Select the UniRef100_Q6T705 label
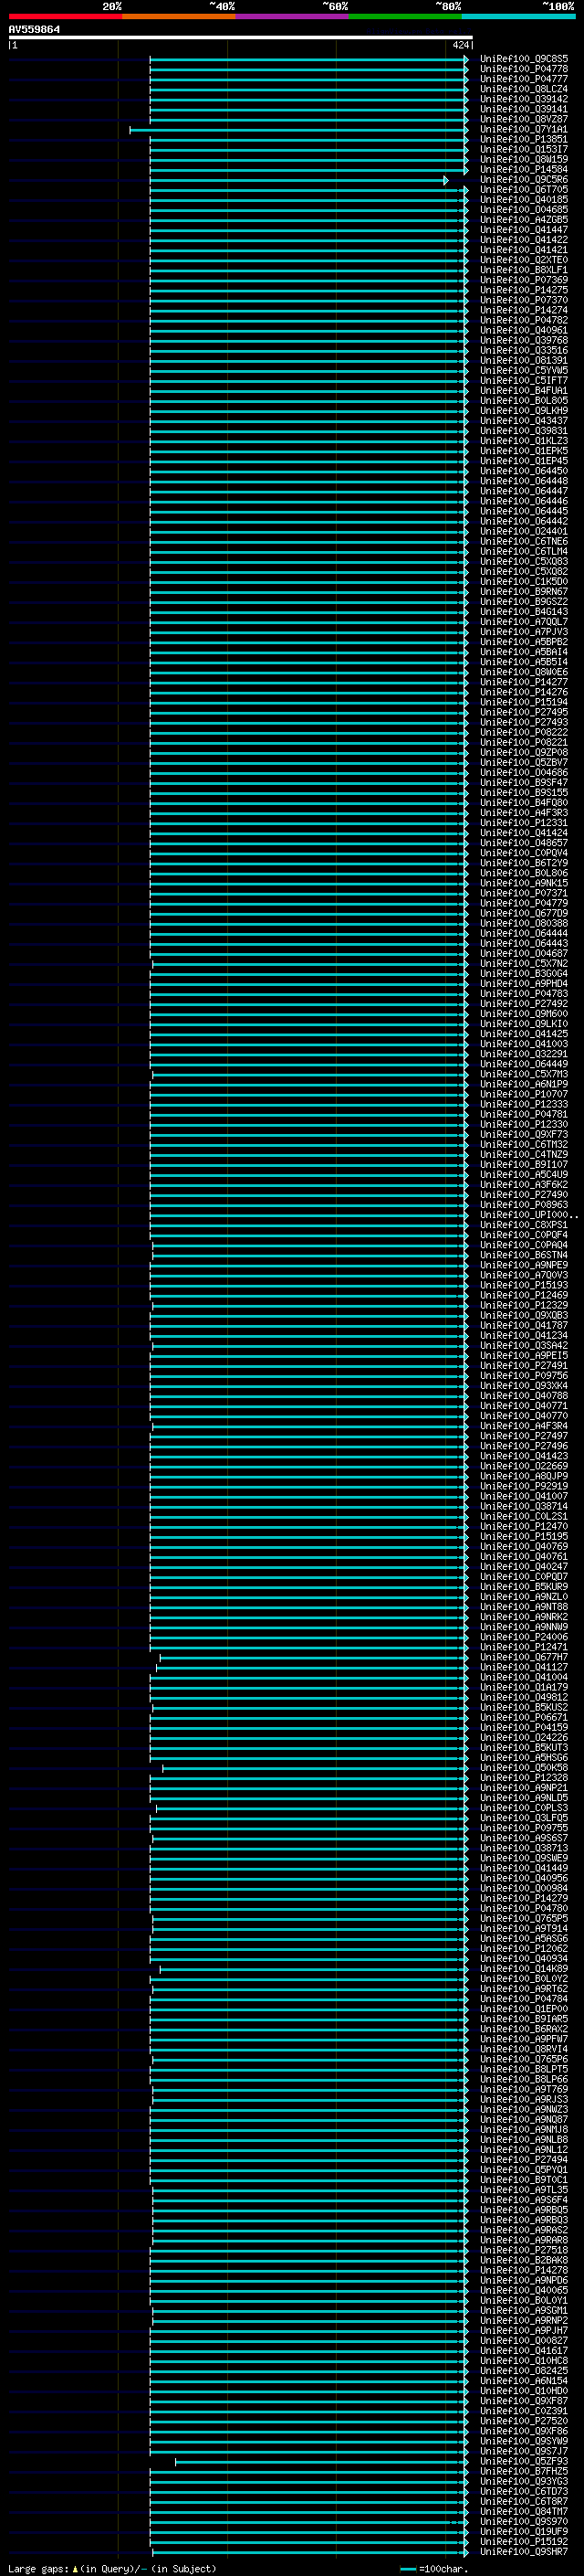This screenshot has width=584, height=2576. [524, 190]
